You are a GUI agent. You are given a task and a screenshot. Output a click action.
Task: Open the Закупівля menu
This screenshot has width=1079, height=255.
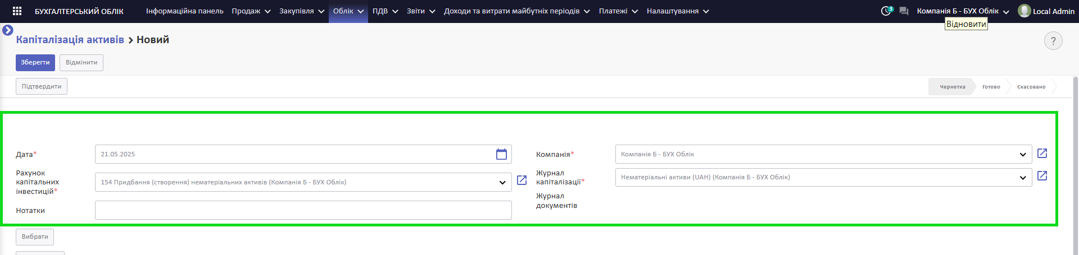click(x=302, y=11)
